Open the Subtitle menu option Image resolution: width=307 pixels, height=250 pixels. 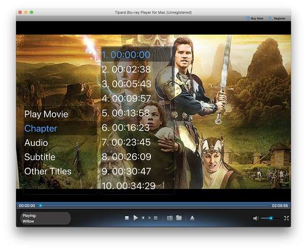point(40,157)
